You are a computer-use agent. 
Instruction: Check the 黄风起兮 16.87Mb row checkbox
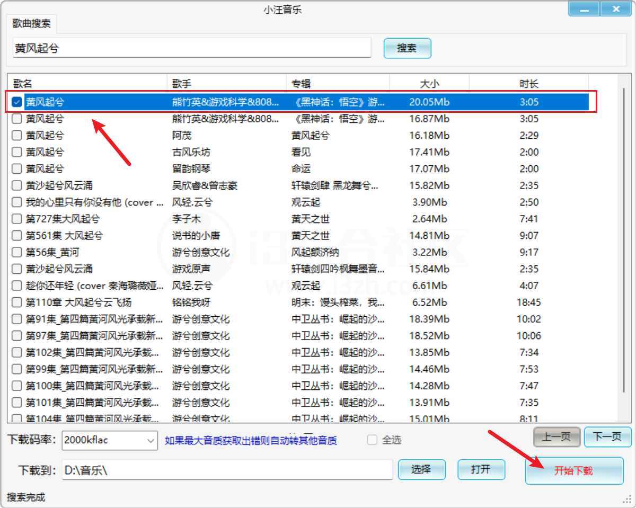[17, 119]
